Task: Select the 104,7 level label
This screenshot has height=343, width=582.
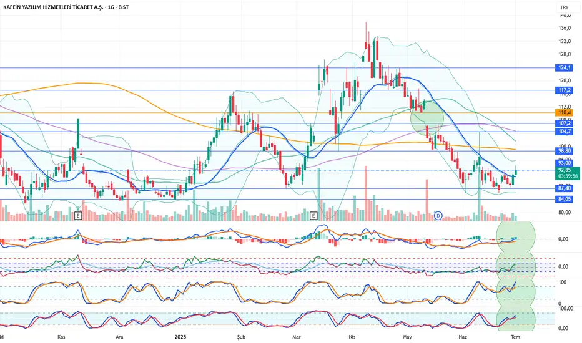Action: point(564,132)
